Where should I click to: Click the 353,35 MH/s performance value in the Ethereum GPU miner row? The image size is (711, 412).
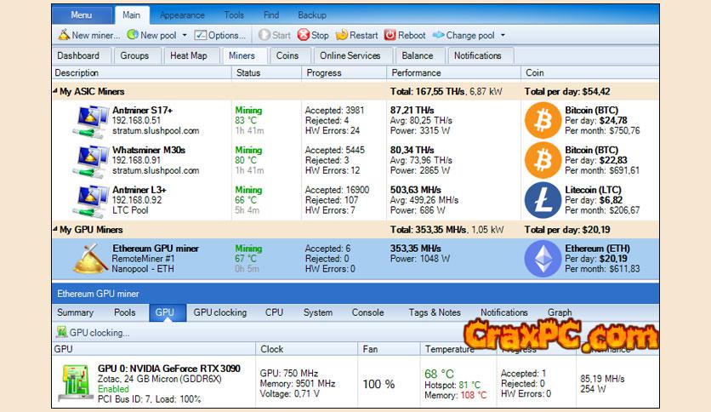tap(415, 249)
